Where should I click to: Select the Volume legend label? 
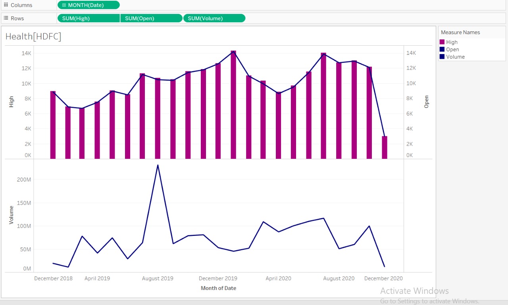tap(455, 57)
